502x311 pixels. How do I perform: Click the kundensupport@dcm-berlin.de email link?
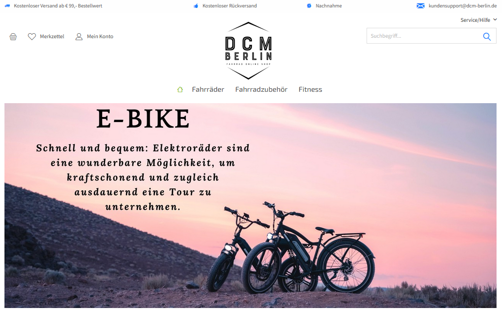(x=463, y=6)
